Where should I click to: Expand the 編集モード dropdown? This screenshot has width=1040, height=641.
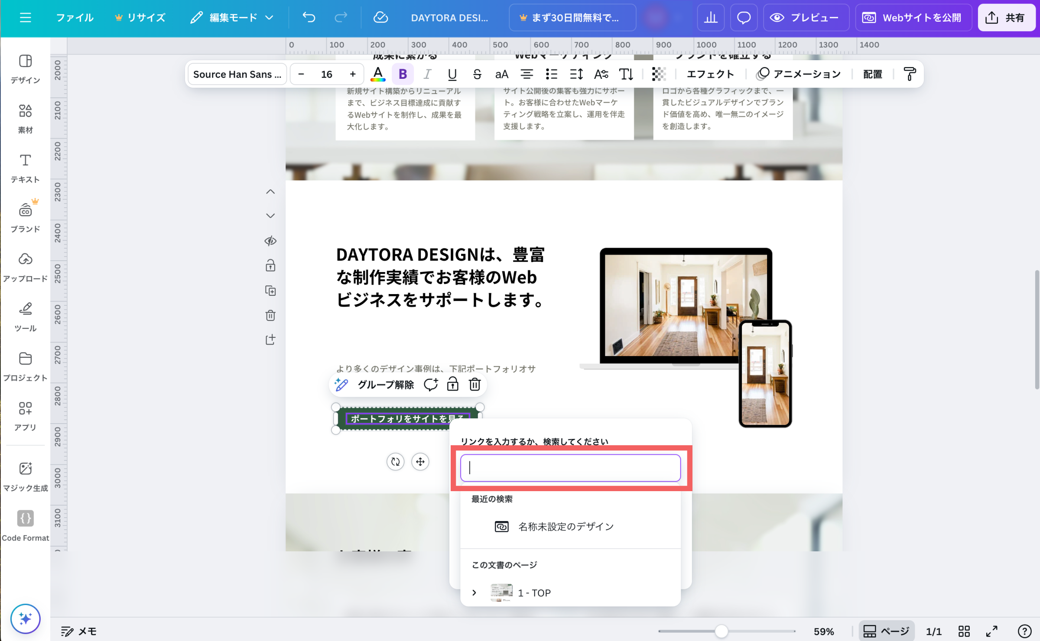[x=232, y=17]
